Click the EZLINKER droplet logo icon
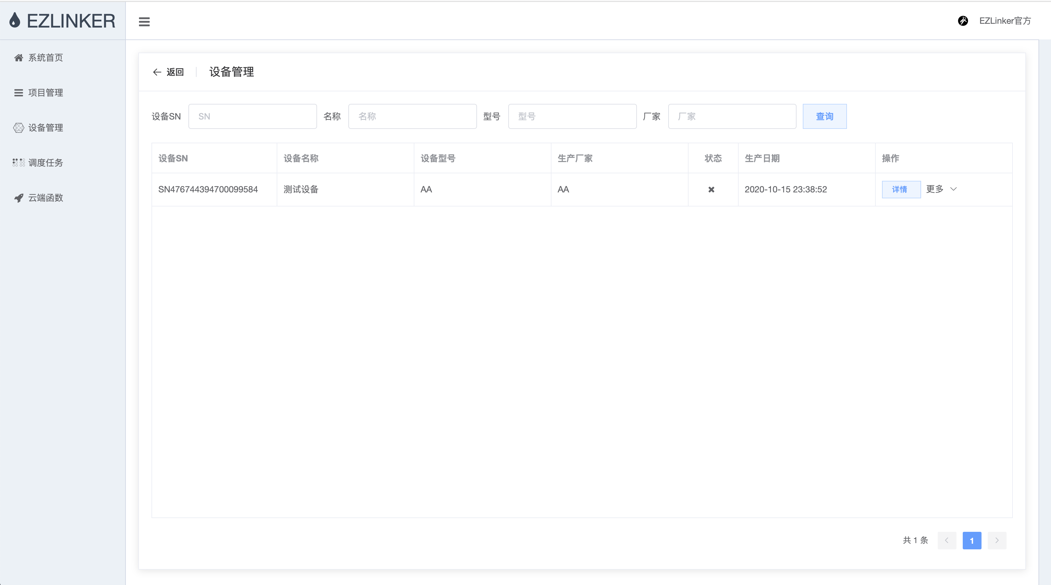This screenshot has width=1051, height=585. [15, 20]
